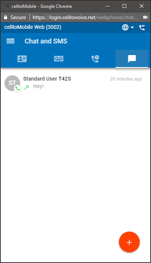151x263 pixels.
Task: Click the celitoMobile Web (3002) title
Action: point(33,27)
